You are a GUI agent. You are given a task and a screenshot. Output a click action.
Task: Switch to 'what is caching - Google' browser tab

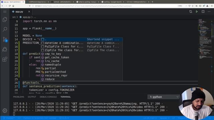pyautogui.click(x=88, y=2)
